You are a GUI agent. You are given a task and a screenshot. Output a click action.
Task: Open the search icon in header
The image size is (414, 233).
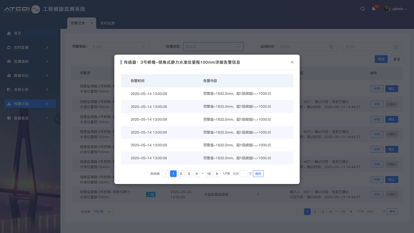pyautogui.click(x=363, y=9)
